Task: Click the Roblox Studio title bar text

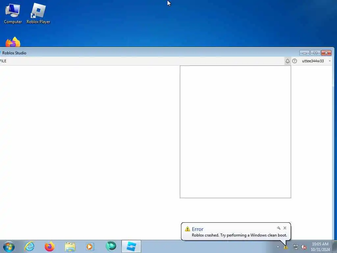Action: 14,53
